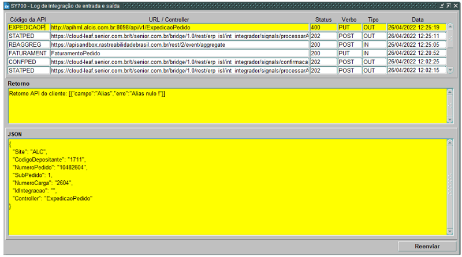The height and width of the screenshot is (257, 462).
Task: Select the status 400 cell
Action: point(323,27)
